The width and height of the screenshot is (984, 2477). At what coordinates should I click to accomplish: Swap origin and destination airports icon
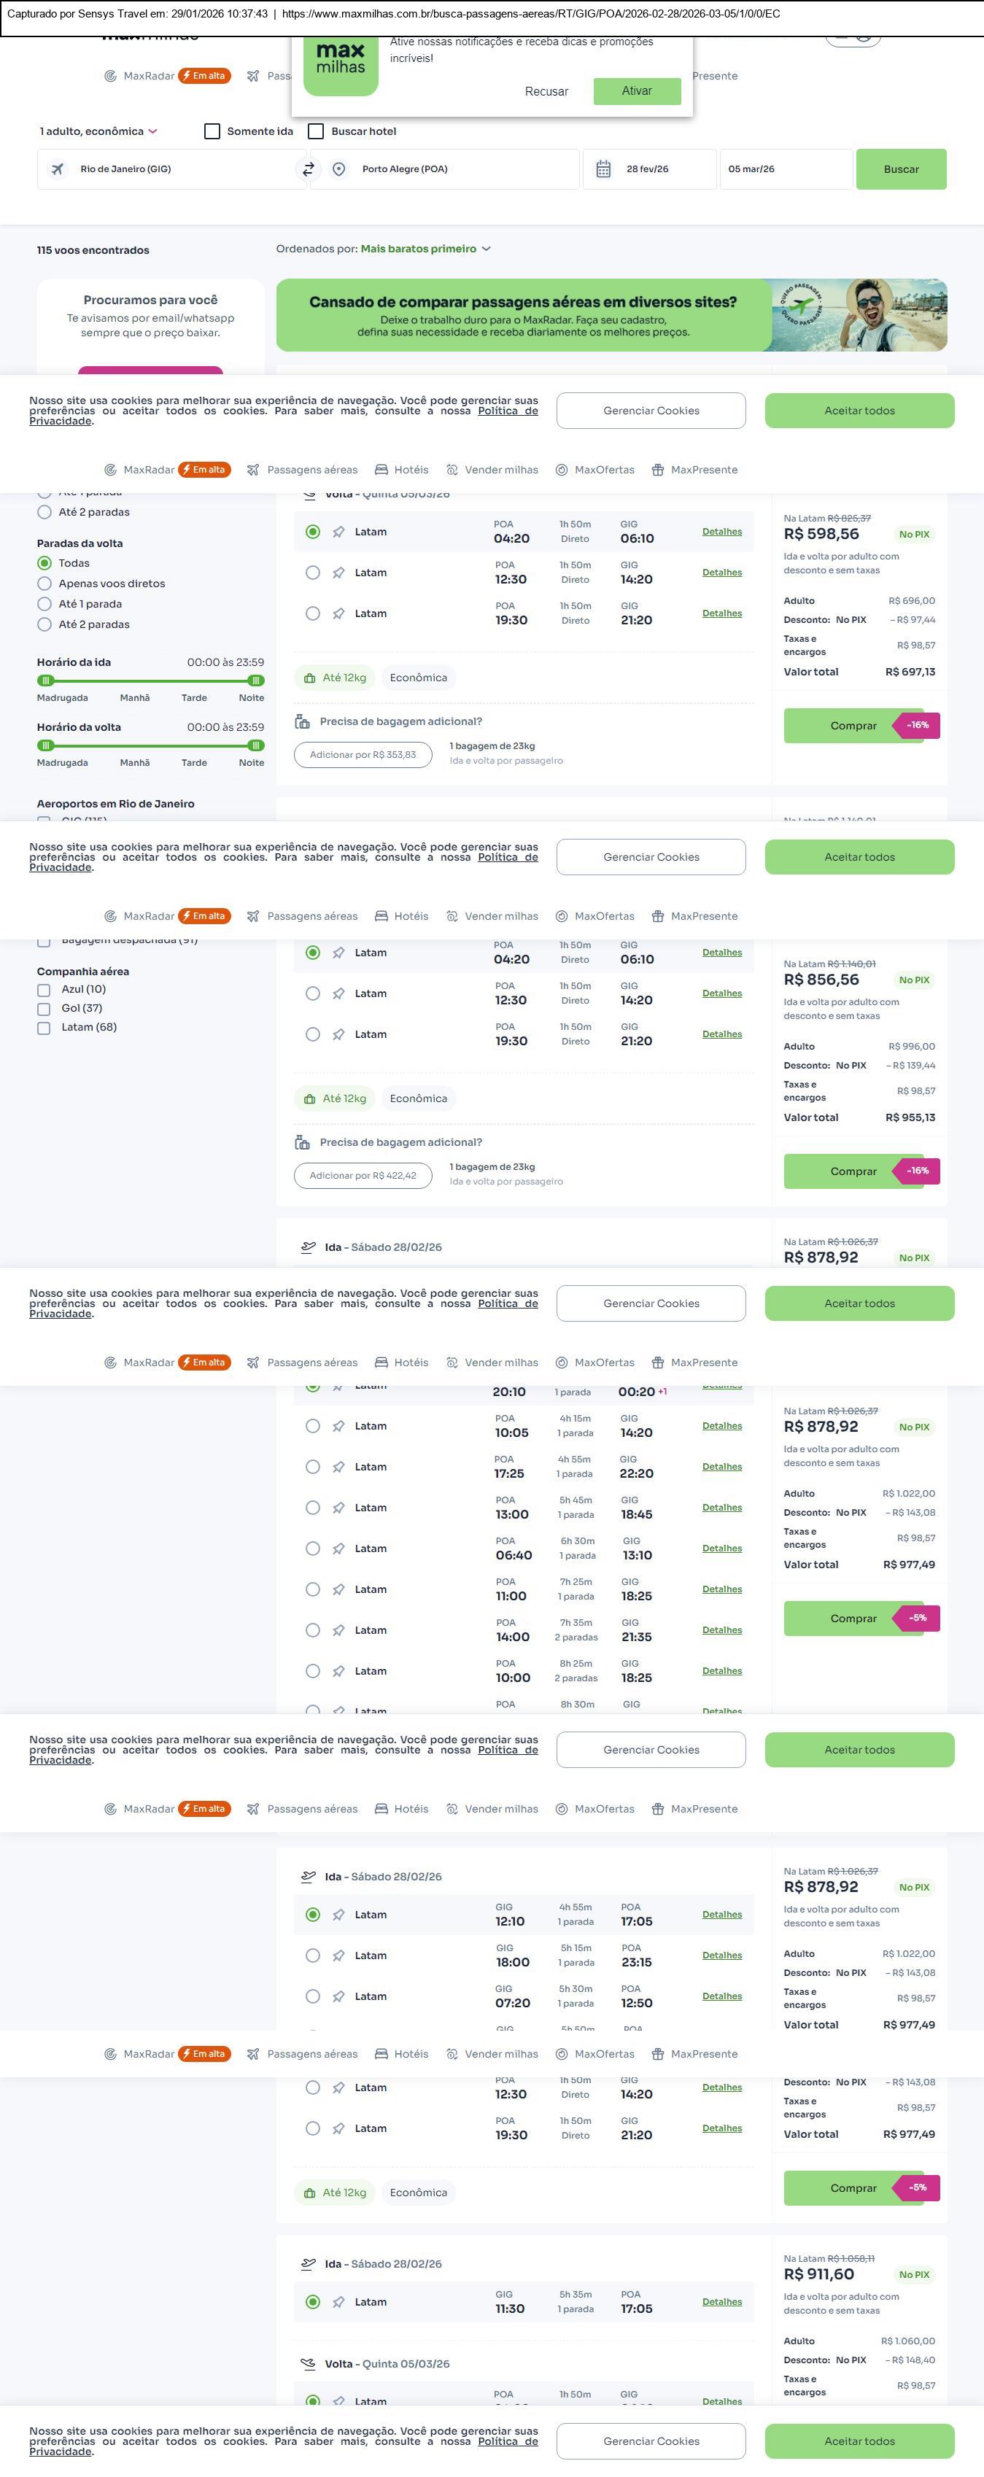[308, 169]
